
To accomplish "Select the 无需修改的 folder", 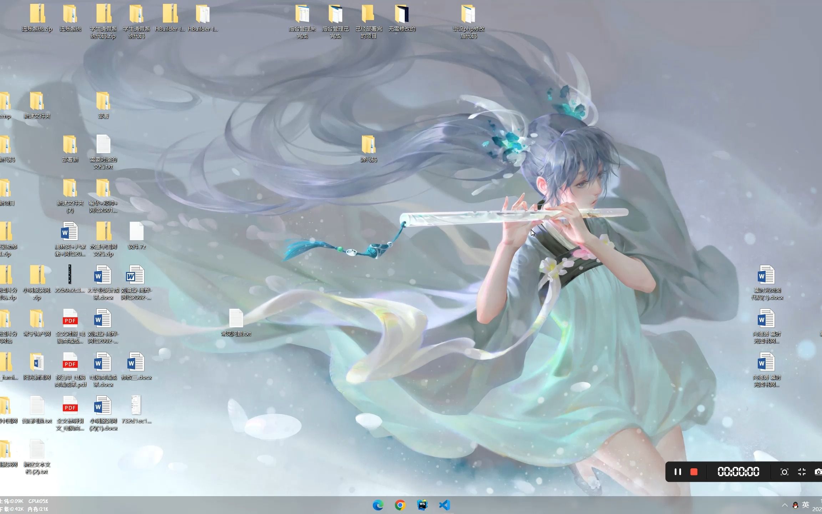I will click(402, 18).
